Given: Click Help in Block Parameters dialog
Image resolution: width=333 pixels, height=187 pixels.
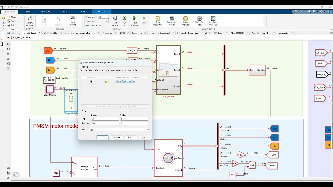Looking at the screenshot, I should pyautogui.click(x=130, y=137).
